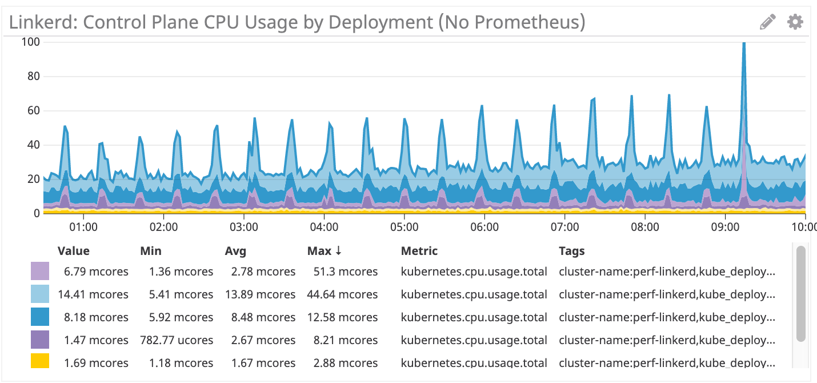Click the 06:00 x-axis time label
817x383 pixels.
point(484,226)
